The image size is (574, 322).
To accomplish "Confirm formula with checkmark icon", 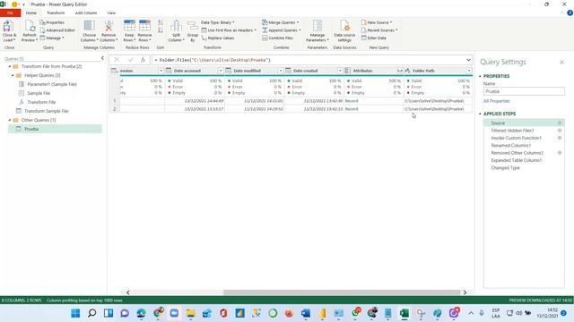I will (x=131, y=60).
